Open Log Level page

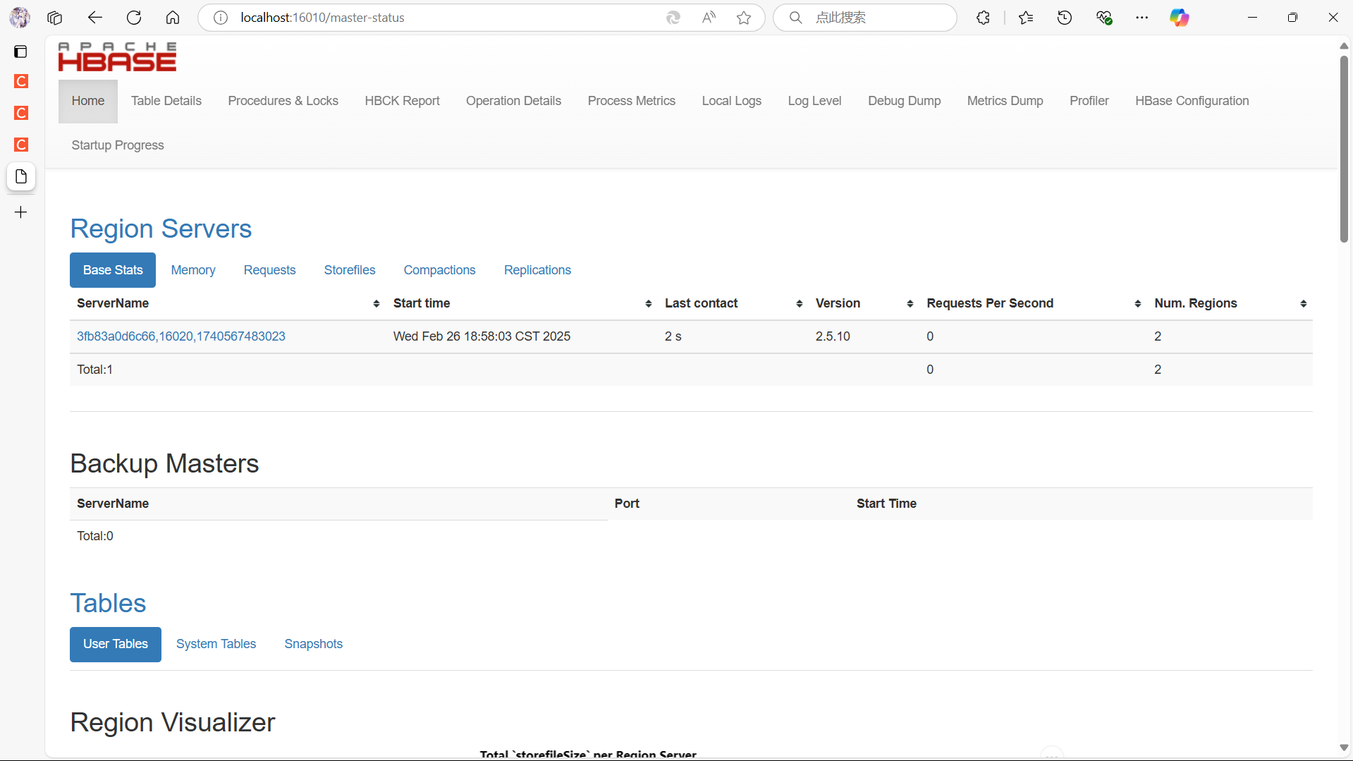pos(814,101)
